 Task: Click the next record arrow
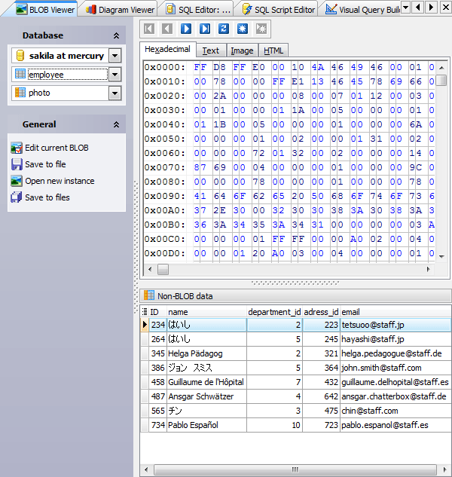click(186, 29)
